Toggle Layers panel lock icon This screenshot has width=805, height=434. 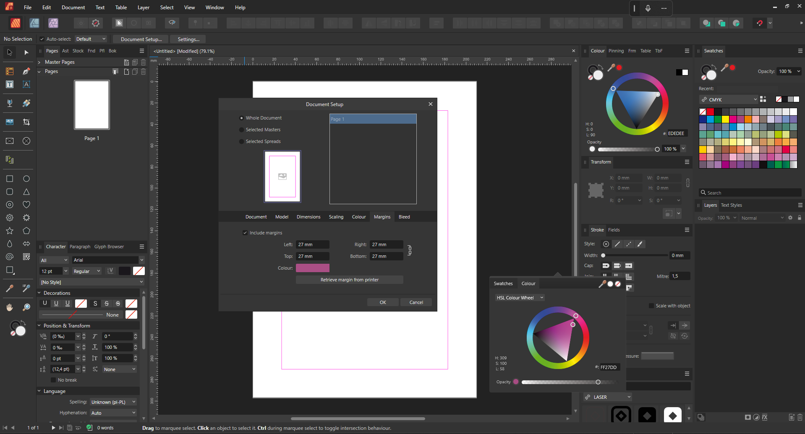pyautogui.click(x=799, y=218)
